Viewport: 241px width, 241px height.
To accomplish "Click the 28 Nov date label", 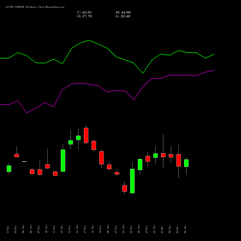I will pos(154,229).
